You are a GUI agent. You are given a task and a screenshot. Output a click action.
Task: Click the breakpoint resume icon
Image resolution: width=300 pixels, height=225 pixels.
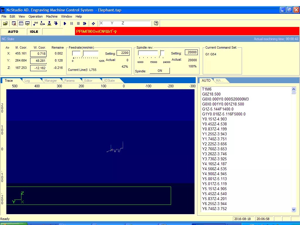click(85, 23)
